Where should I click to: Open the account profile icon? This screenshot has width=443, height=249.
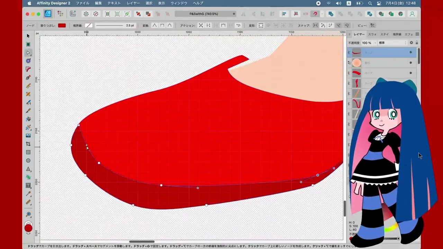[412, 14]
